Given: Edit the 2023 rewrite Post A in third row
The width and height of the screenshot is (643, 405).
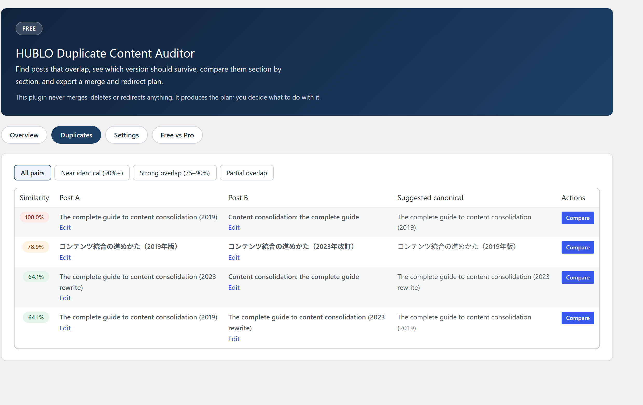Looking at the screenshot, I should [65, 298].
